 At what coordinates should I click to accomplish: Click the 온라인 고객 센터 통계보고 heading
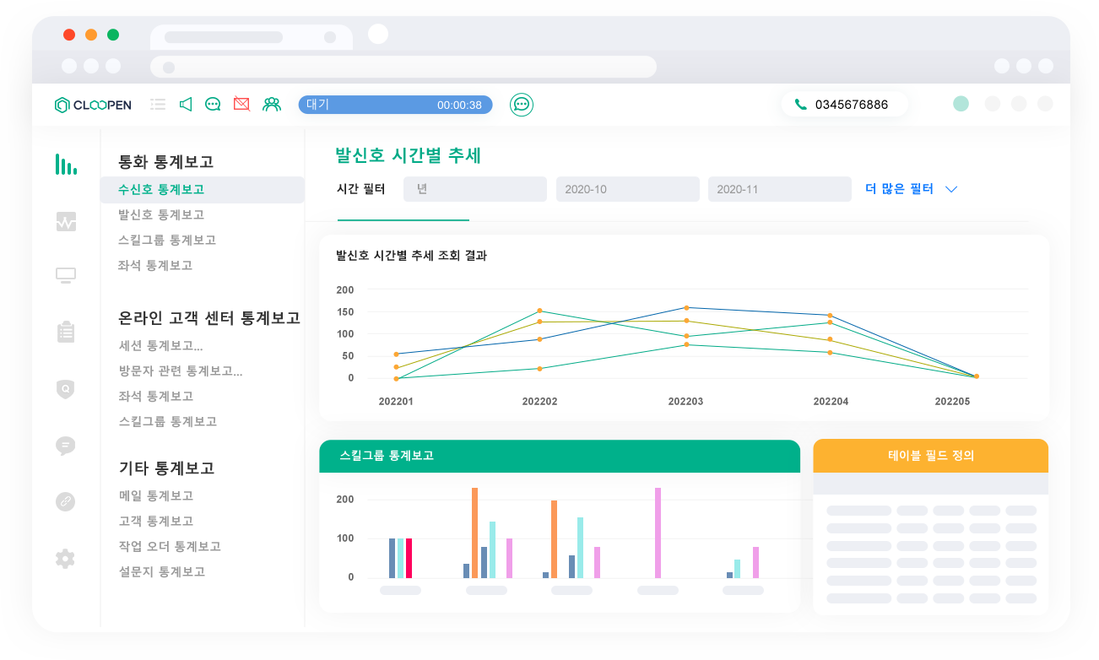[209, 318]
